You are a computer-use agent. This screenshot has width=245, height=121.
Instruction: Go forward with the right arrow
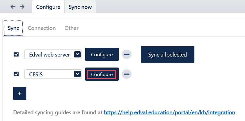pos(22,7)
